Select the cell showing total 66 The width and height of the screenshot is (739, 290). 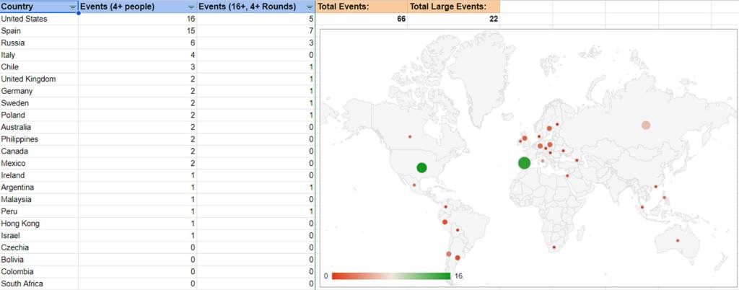tap(361, 19)
